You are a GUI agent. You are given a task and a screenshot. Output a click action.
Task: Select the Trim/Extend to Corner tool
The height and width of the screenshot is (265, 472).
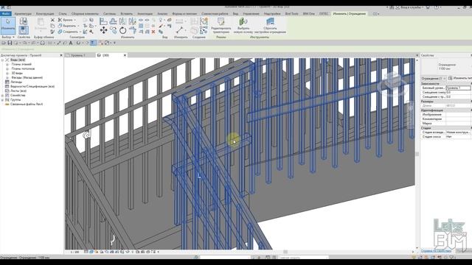click(x=133, y=30)
